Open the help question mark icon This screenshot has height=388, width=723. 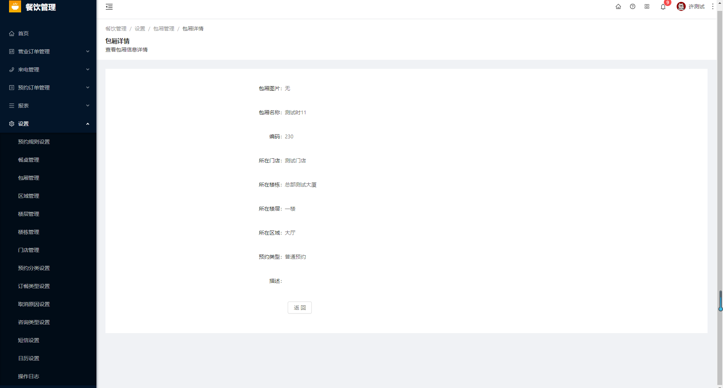pyautogui.click(x=633, y=6)
